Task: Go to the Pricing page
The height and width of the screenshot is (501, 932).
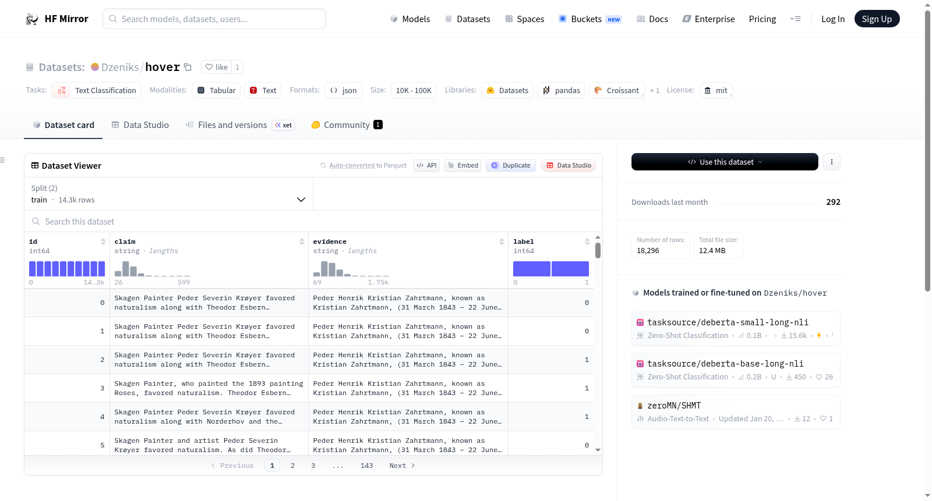Action: 762,19
